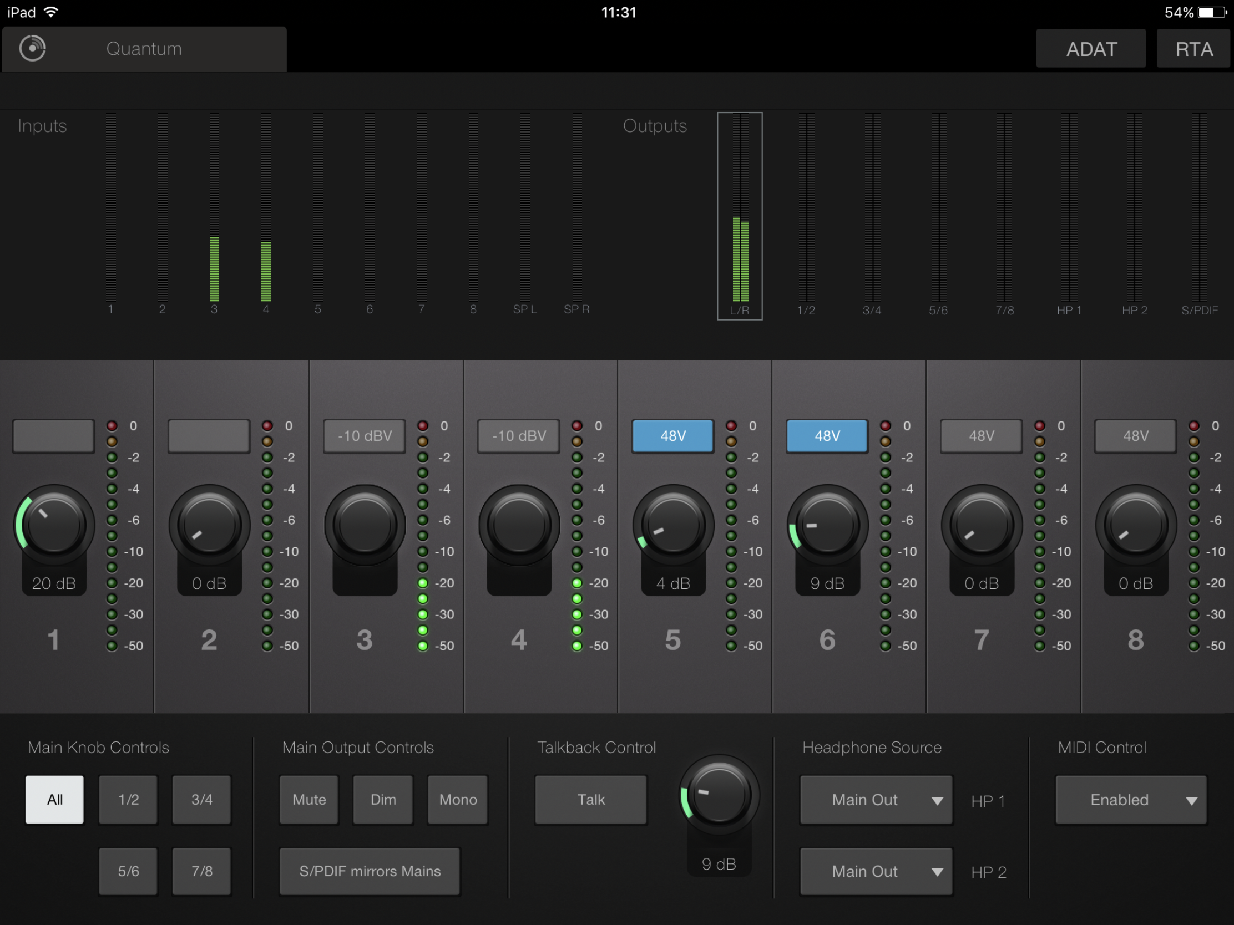Click channel 8 red clip LED
The width and height of the screenshot is (1234, 925).
[x=1194, y=426]
